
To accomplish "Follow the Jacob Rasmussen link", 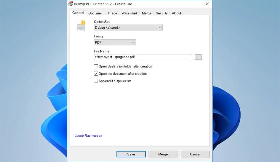I will (88, 136).
